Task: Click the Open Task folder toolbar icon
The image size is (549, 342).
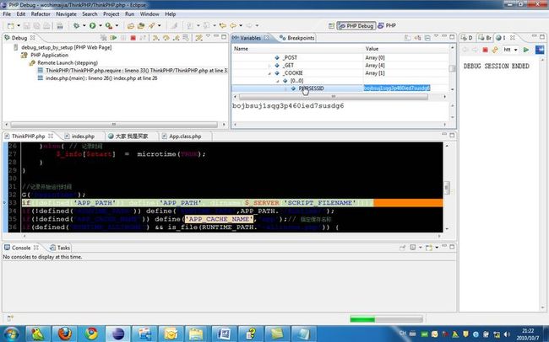Action: click(x=141, y=26)
